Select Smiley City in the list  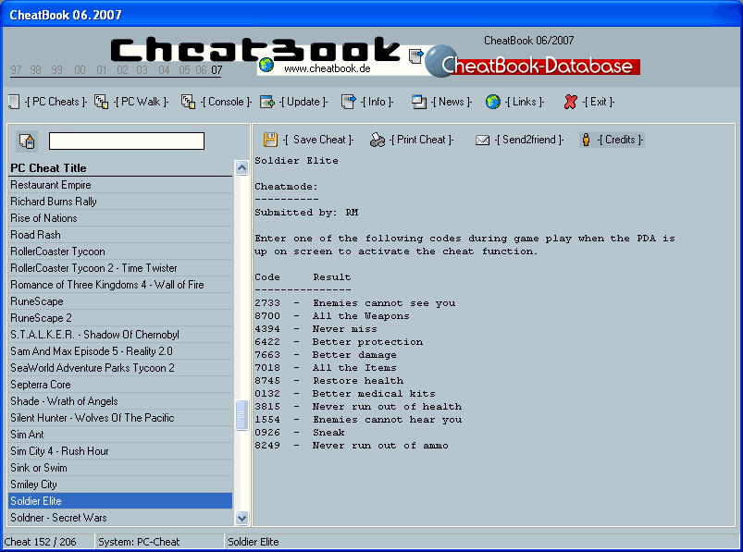click(120, 485)
